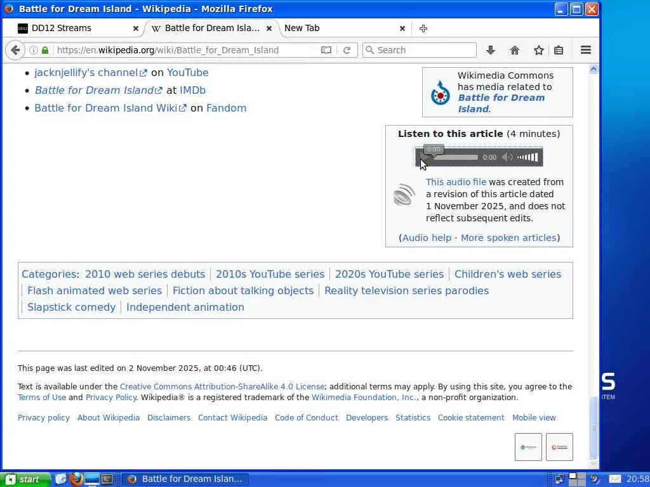
Task: Open Wikimedia Foundation, Inc. link
Action: tap(364, 397)
